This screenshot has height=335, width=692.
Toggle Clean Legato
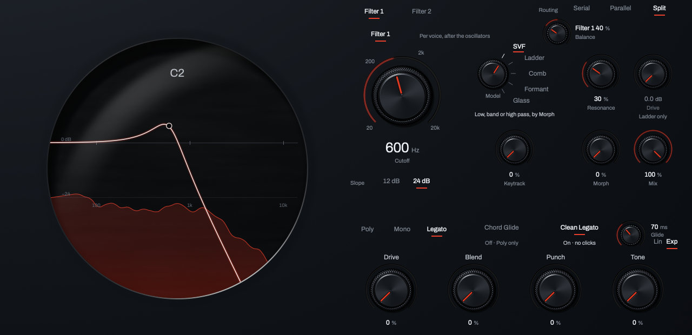580,227
